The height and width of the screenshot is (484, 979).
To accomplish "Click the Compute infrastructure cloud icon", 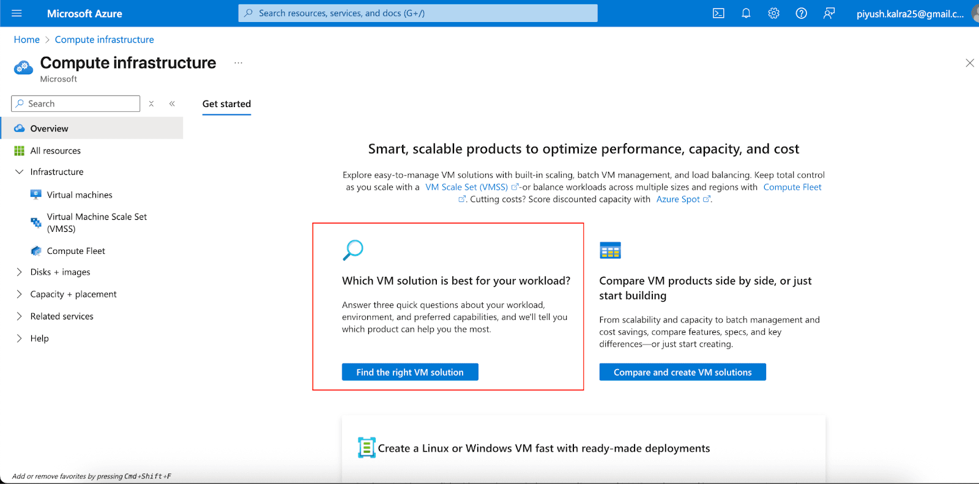I will click(23, 67).
